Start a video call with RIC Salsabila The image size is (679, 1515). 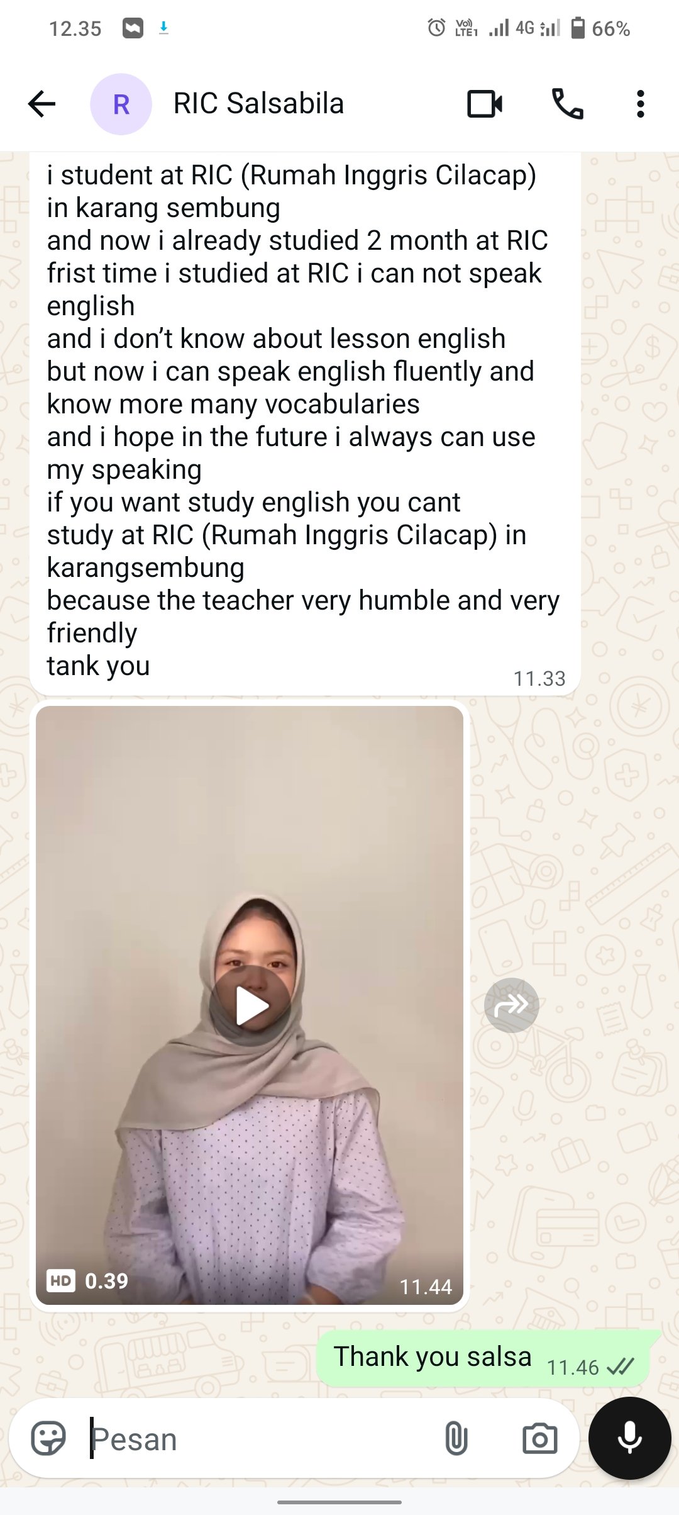pyautogui.click(x=485, y=104)
